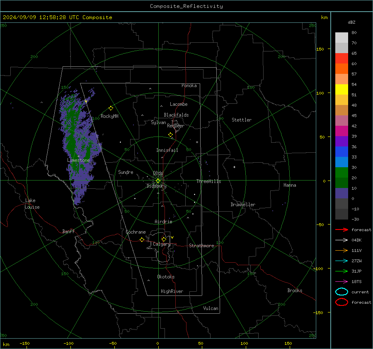
Task: Pick the pink 45 dBZ swatch
Action: pos(342,120)
